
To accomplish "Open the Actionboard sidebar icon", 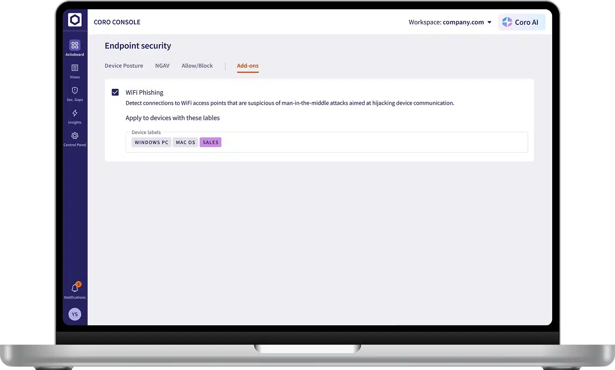I will pyautogui.click(x=75, y=46).
